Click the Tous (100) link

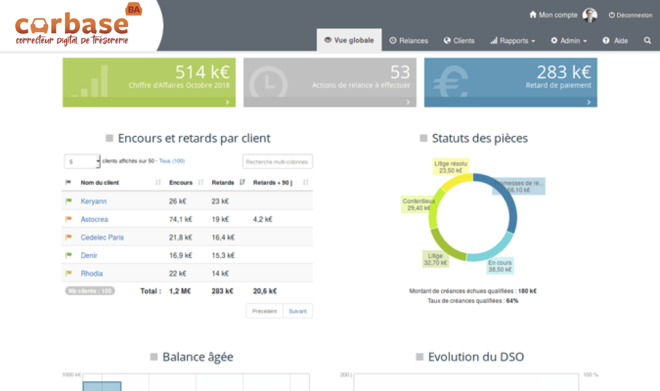coord(172,161)
